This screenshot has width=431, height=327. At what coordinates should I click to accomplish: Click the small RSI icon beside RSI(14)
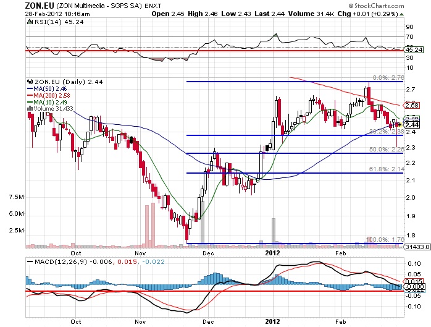(30, 22)
